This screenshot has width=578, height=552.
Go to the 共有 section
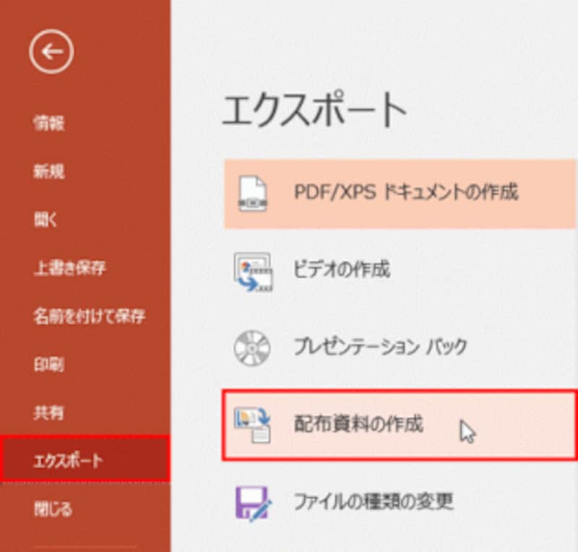tap(48, 413)
